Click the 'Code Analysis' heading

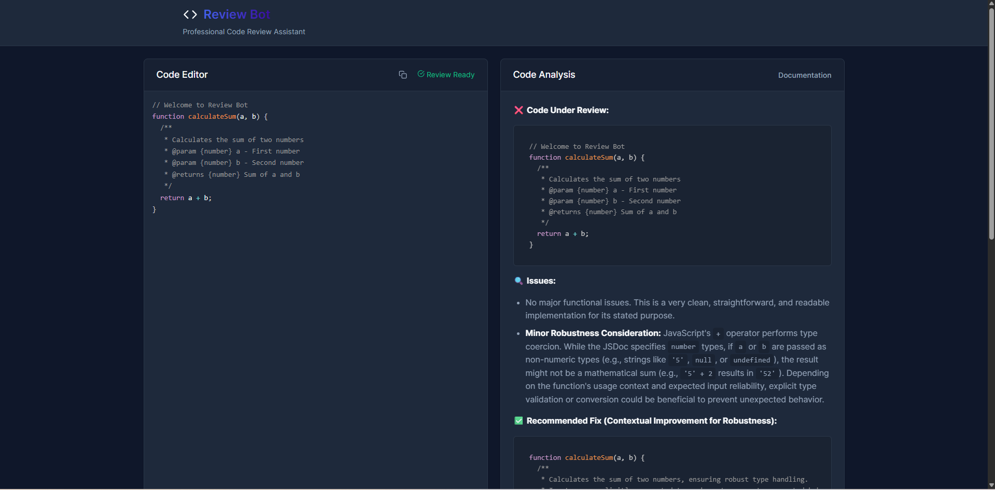(x=544, y=75)
